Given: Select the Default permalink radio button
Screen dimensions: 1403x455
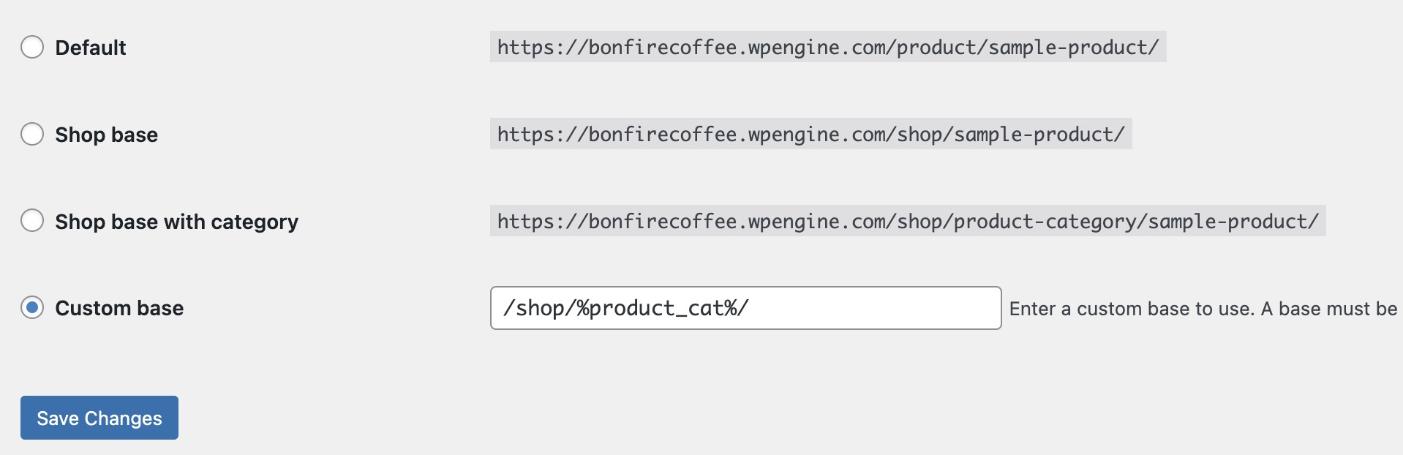Looking at the screenshot, I should 32,48.
